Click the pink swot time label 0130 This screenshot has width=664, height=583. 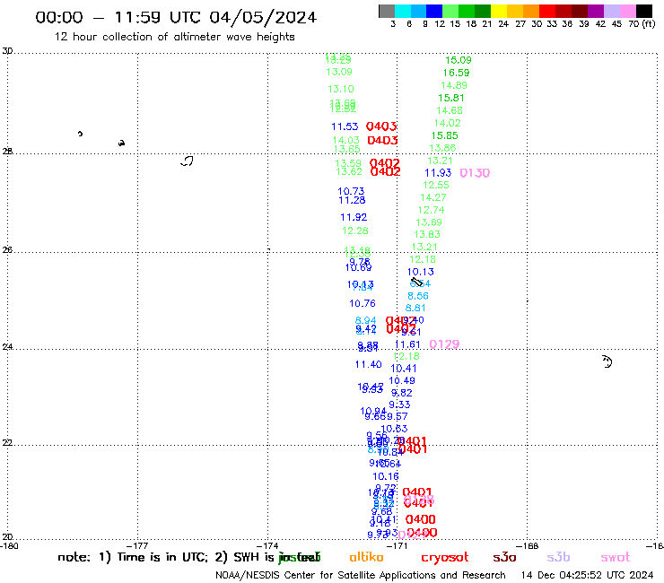475,173
